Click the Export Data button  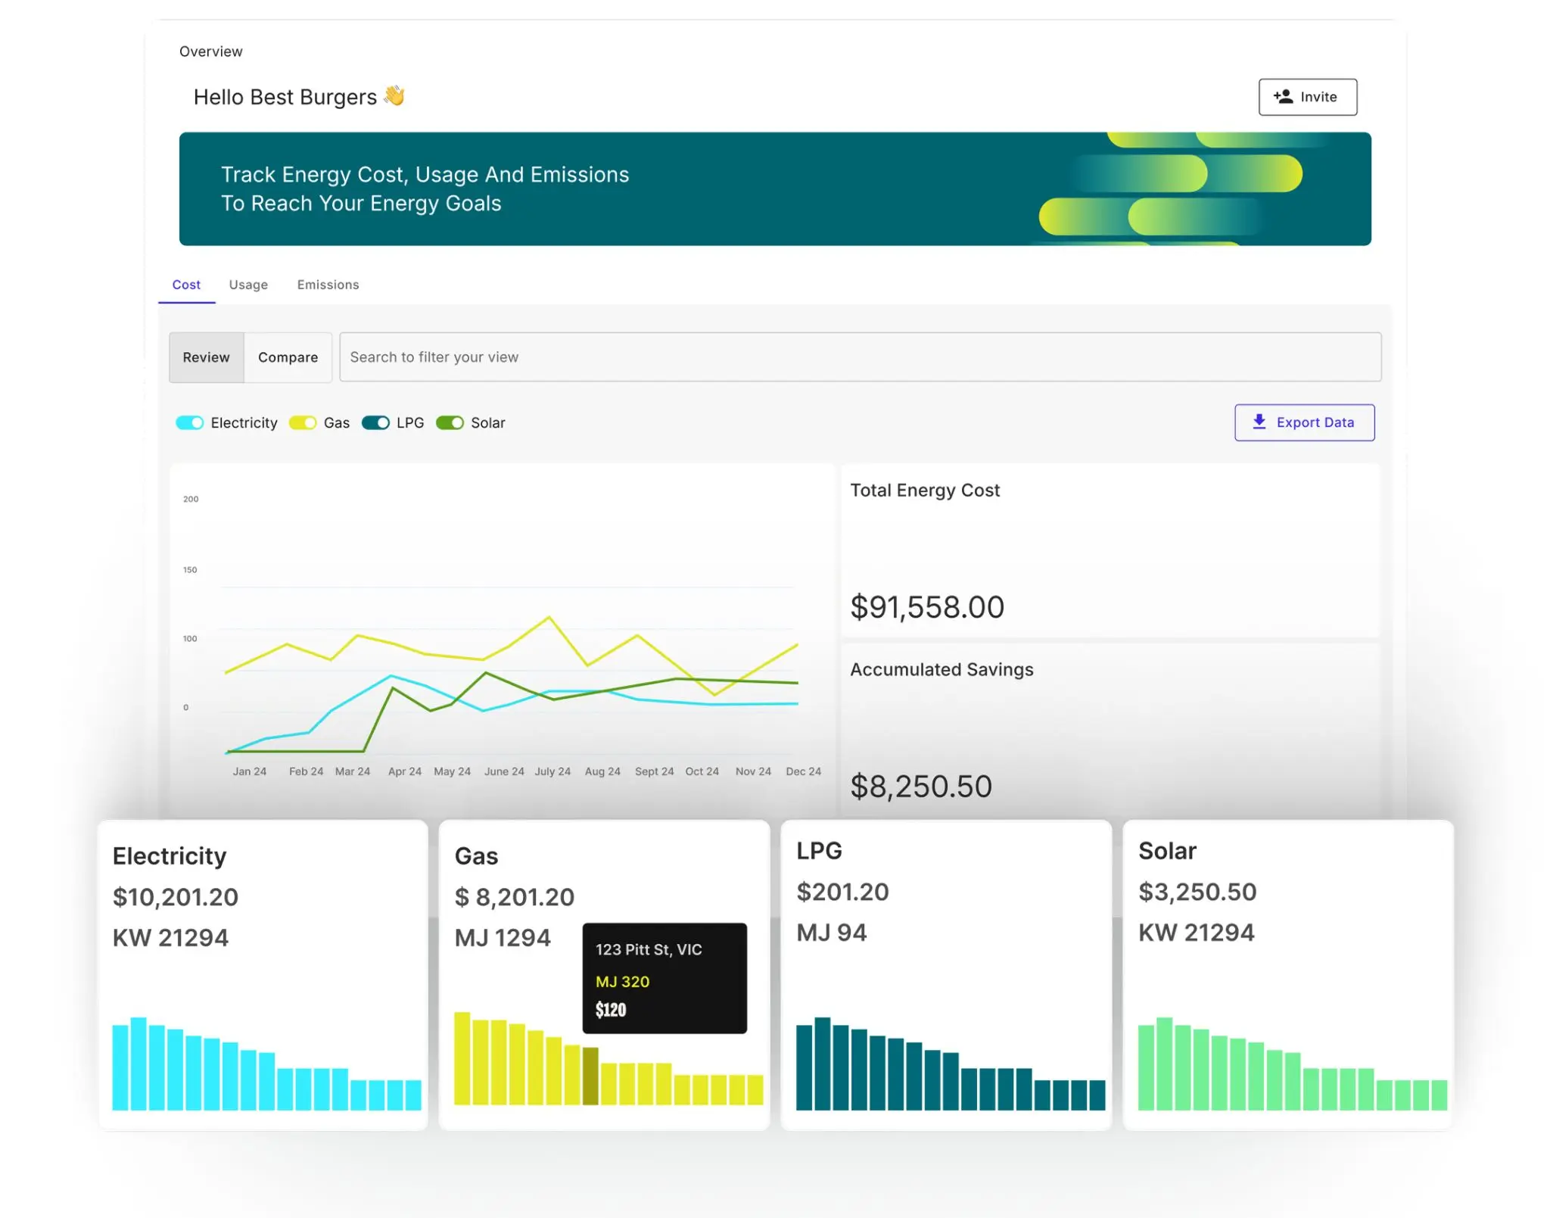pos(1304,422)
